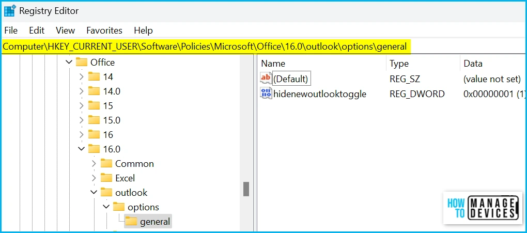Image resolution: width=527 pixels, height=233 pixels.
Task: Click the registry path address bar
Action: tap(263, 46)
